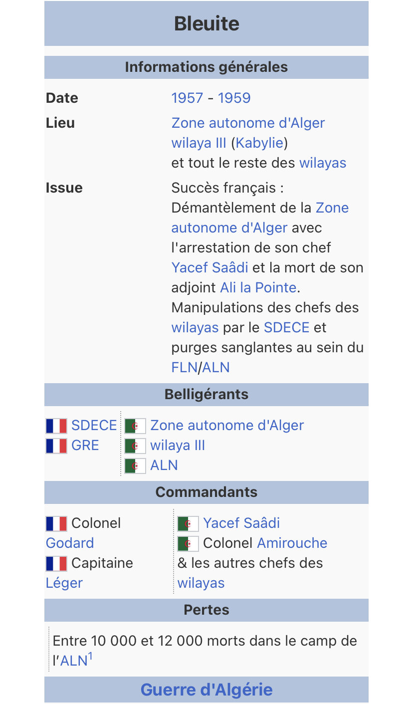Click the Algerian flag beside wilaya III belligerent
The height and width of the screenshot is (704, 413).
tap(135, 446)
